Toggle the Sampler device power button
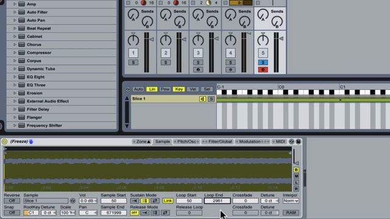This screenshot has height=219, width=390. click(x=4, y=142)
